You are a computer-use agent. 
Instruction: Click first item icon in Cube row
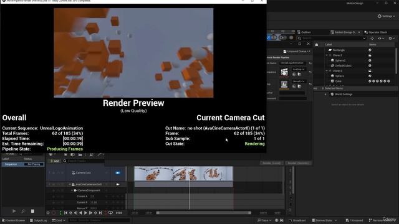[x=370, y=81]
